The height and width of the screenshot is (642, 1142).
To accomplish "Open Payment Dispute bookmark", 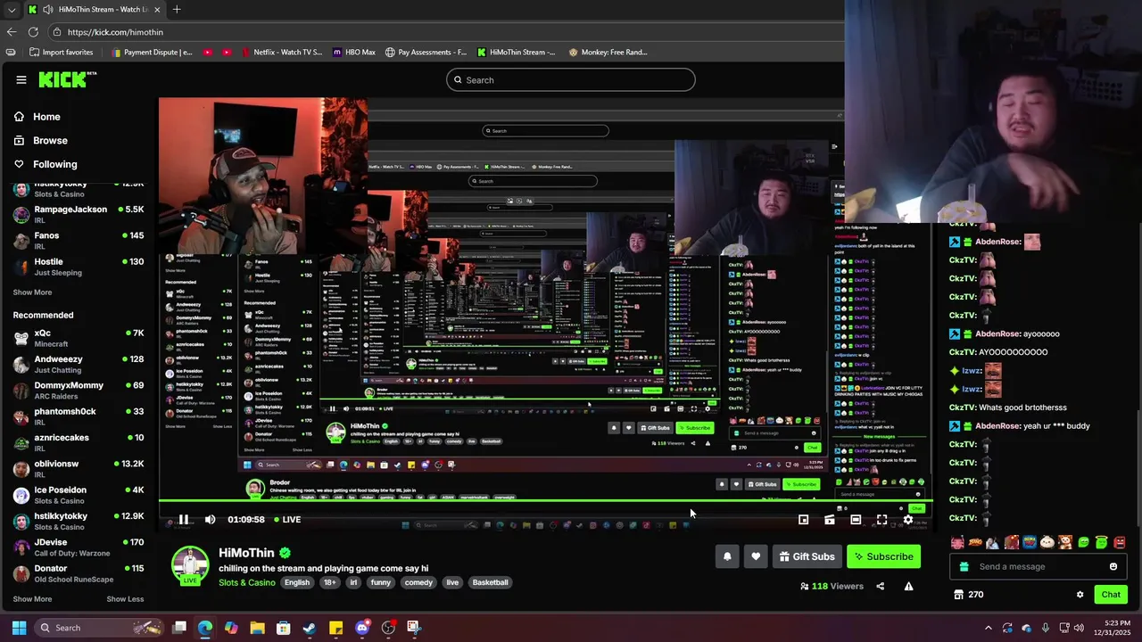I will pos(152,52).
